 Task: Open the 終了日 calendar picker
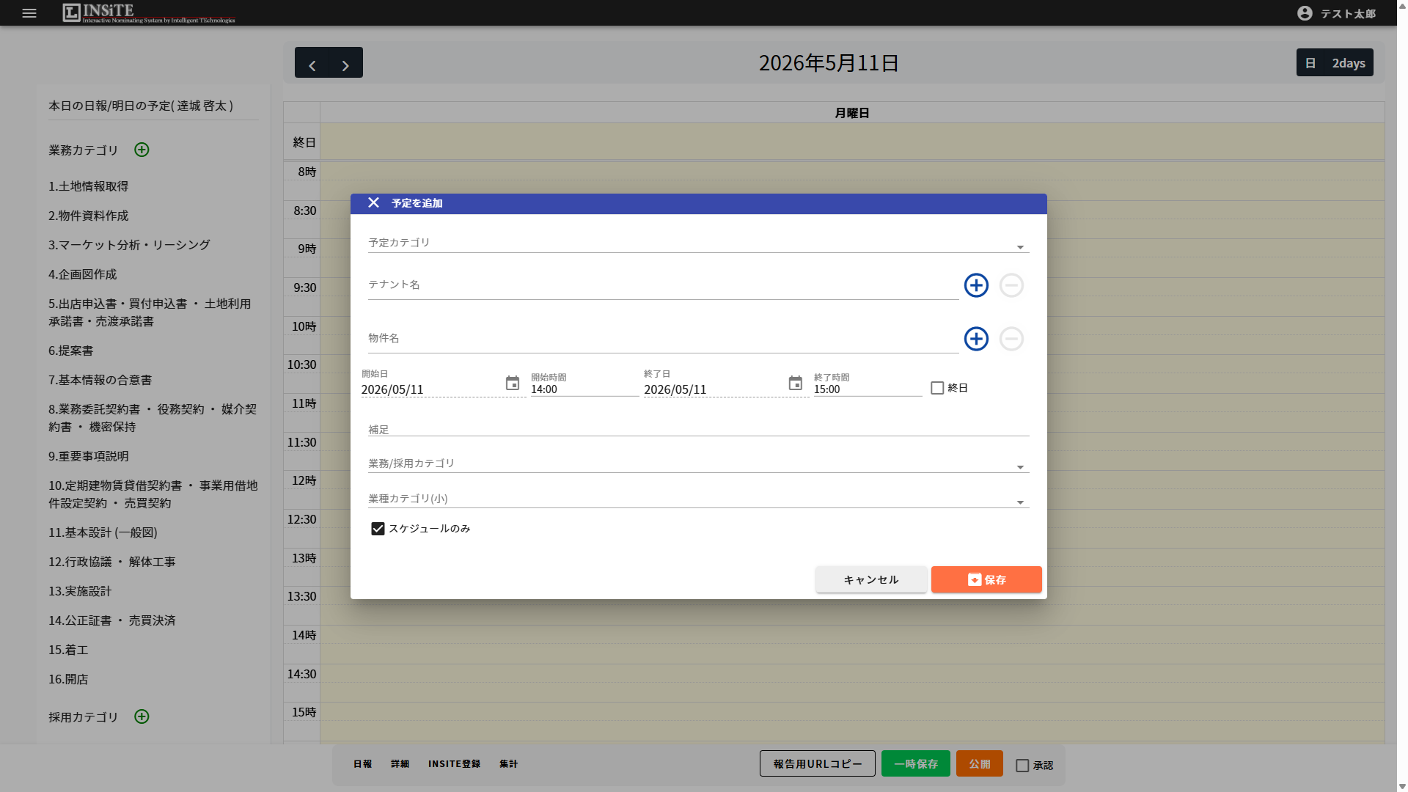[796, 384]
